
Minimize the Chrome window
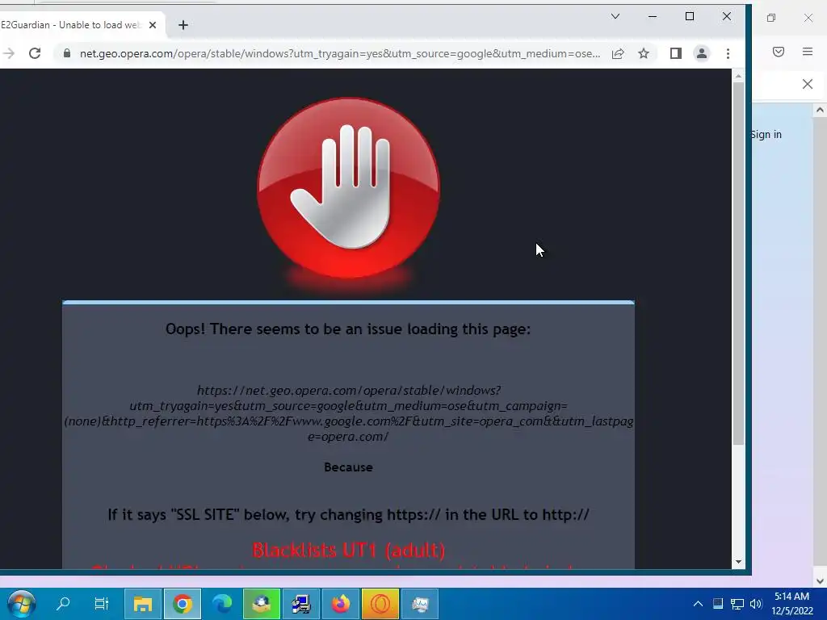click(x=653, y=16)
